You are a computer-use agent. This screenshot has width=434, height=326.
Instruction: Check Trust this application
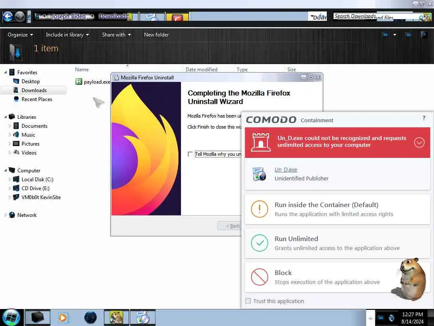248,301
